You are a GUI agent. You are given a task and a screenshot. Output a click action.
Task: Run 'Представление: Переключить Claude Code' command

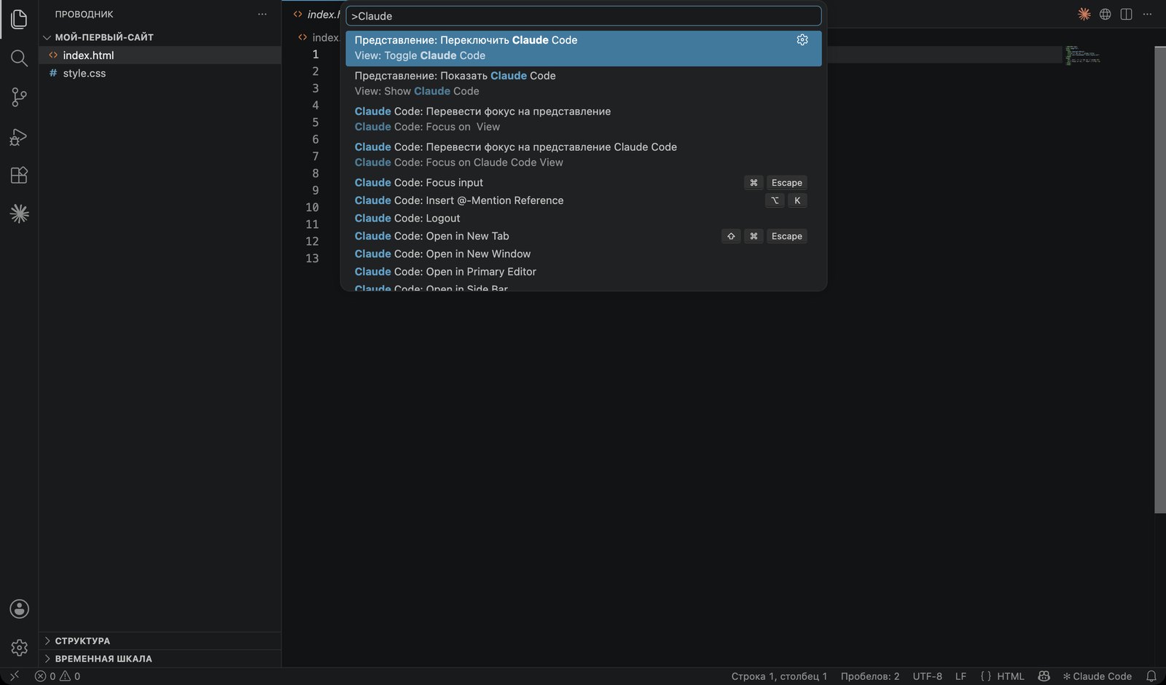tap(584, 48)
